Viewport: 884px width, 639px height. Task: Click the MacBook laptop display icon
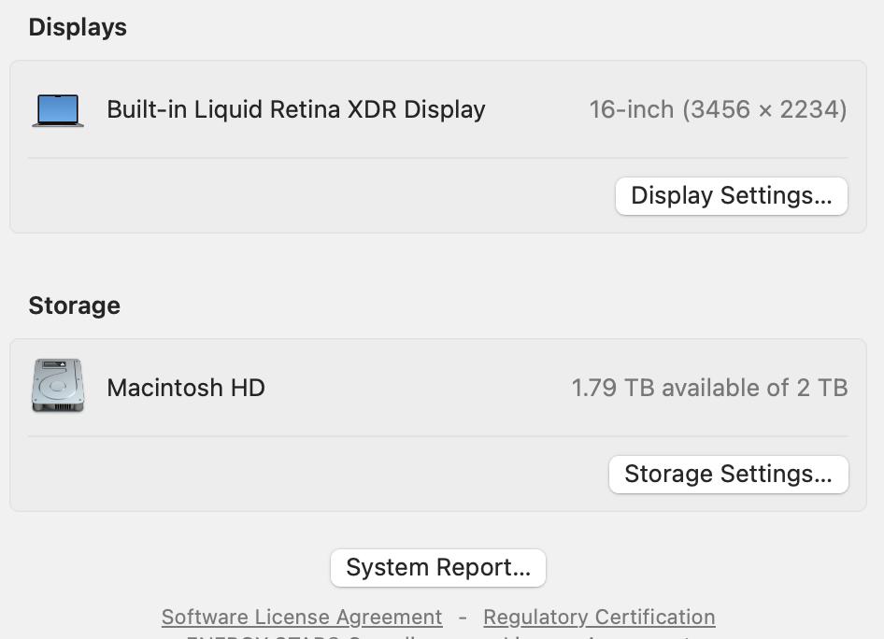coord(58,110)
